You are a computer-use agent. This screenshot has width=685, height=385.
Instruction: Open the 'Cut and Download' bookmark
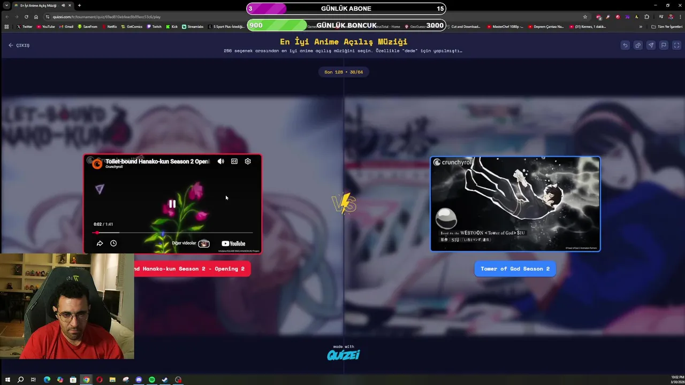click(x=463, y=27)
